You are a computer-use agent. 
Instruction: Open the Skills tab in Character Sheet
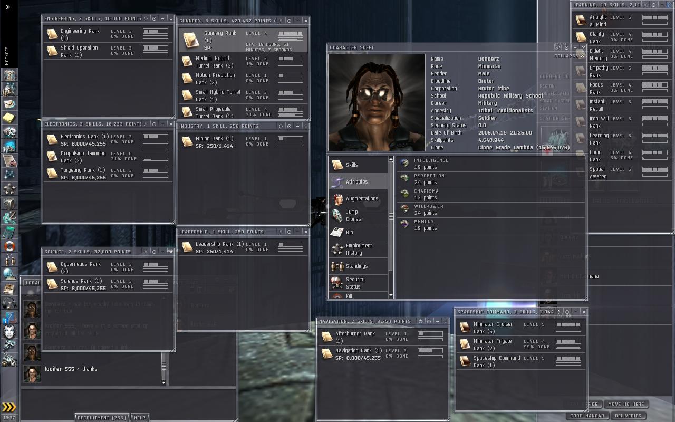pyautogui.click(x=359, y=165)
